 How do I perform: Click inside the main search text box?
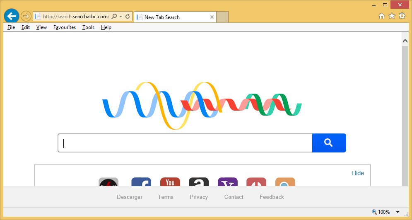(x=185, y=143)
